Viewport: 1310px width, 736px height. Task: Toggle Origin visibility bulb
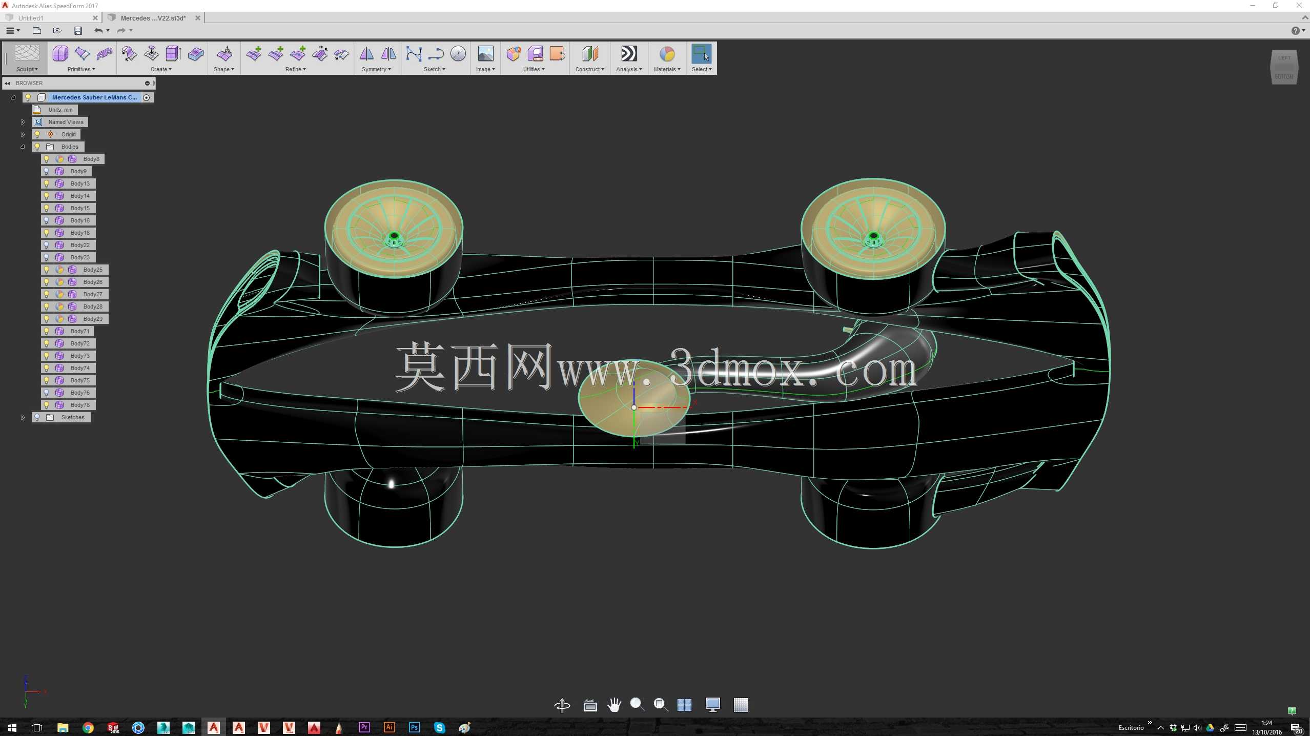[37, 134]
